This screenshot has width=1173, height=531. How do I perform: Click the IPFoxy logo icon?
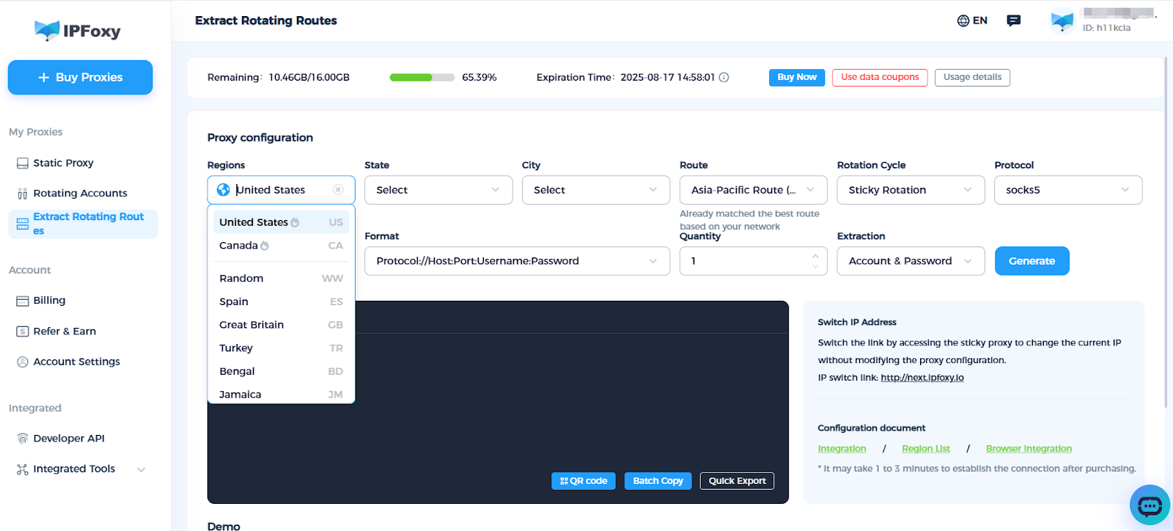coord(47,31)
